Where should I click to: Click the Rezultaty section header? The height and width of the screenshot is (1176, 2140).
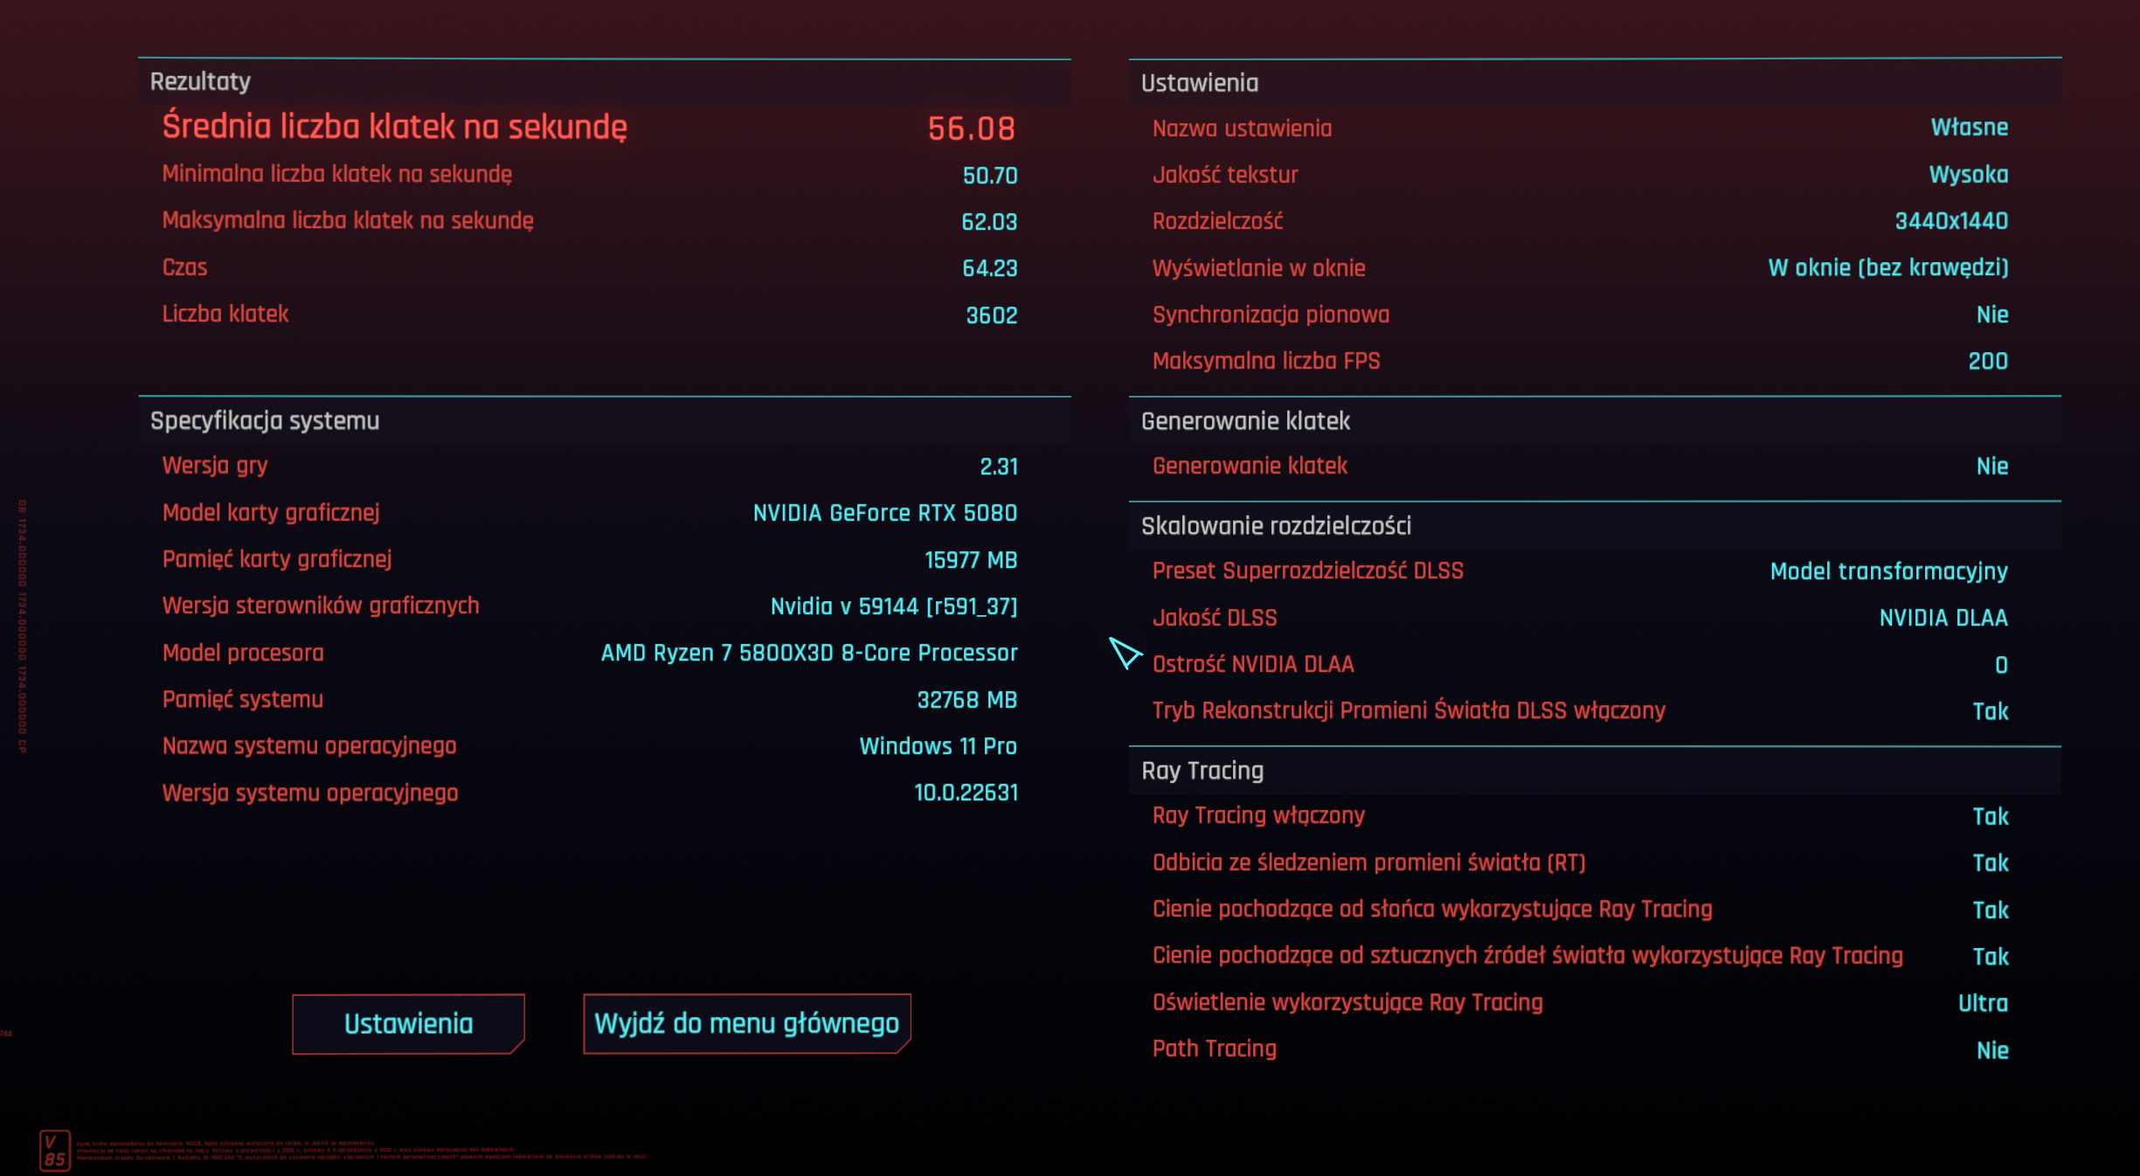click(201, 81)
